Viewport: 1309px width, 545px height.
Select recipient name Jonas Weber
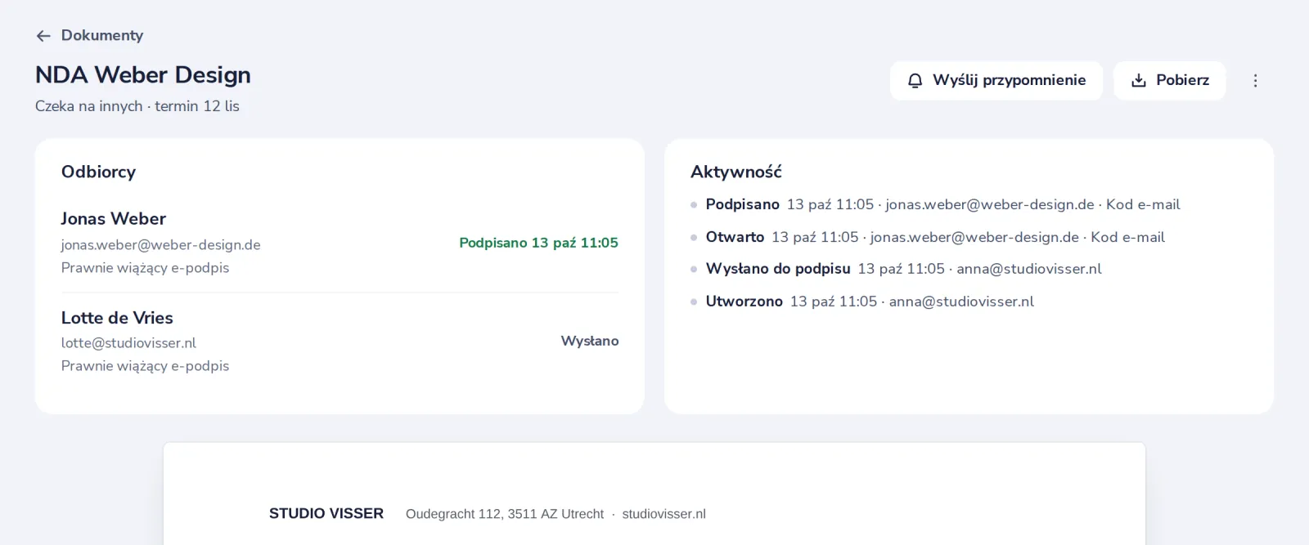[x=113, y=218]
